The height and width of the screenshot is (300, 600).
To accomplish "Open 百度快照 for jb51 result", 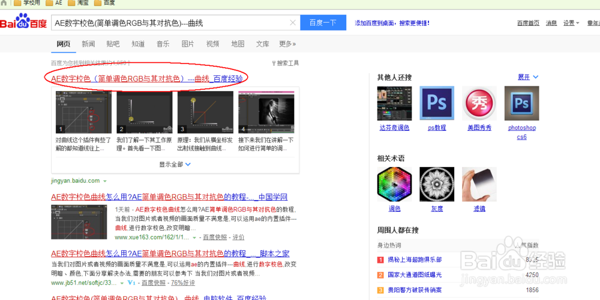I will point(154,283).
